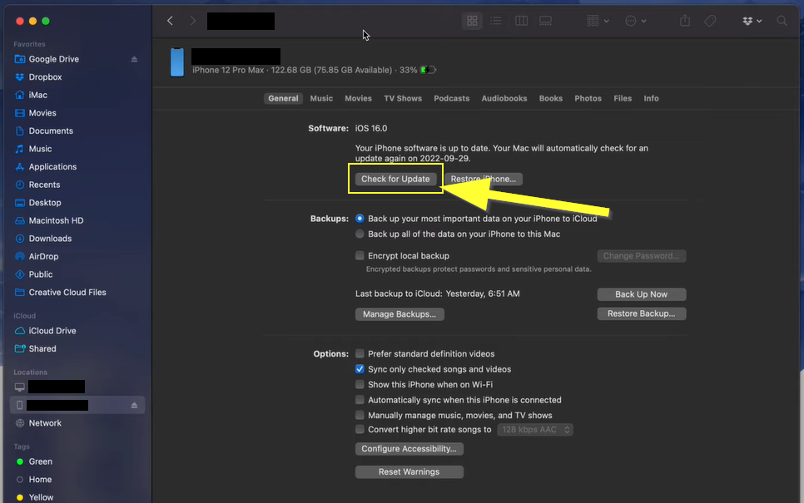Screen dimensions: 804x503
Task: Open iCloud Drive in sidebar
Action: click(x=52, y=331)
